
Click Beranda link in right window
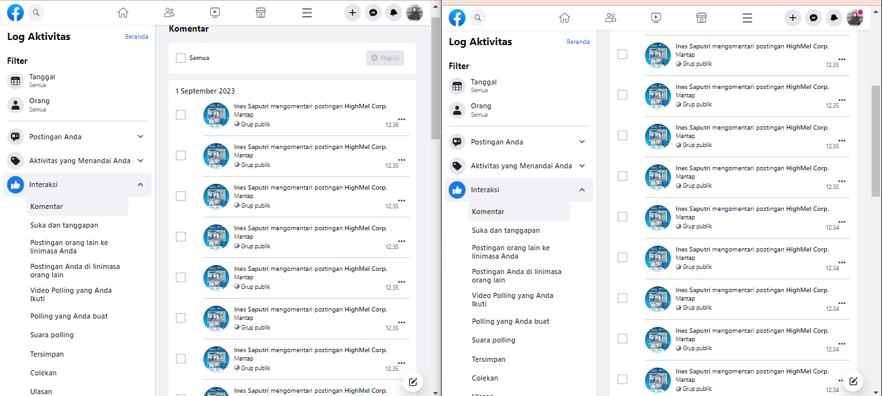[x=578, y=42]
